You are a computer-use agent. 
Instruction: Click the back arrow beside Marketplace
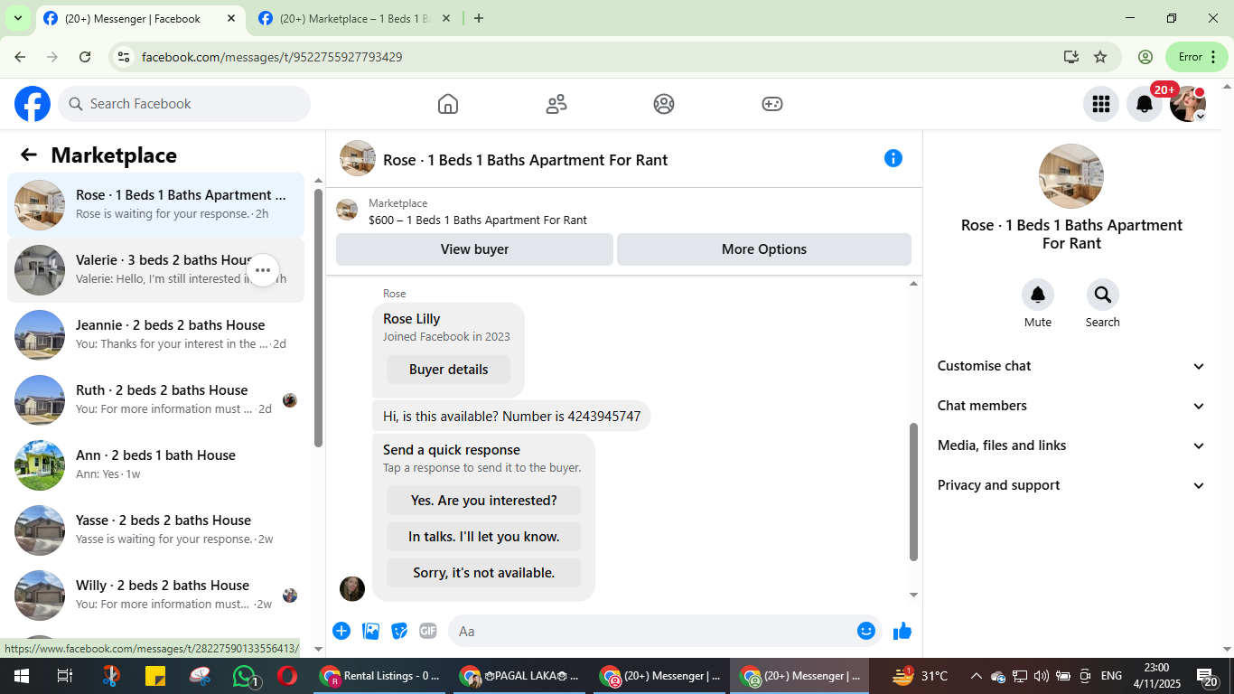tap(29, 155)
